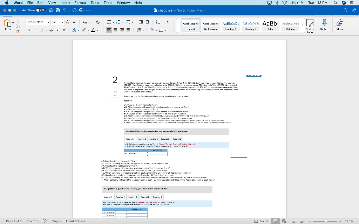Click the Focus button in status bar
The width and height of the screenshot is (359, 224).
click(x=261, y=221)
